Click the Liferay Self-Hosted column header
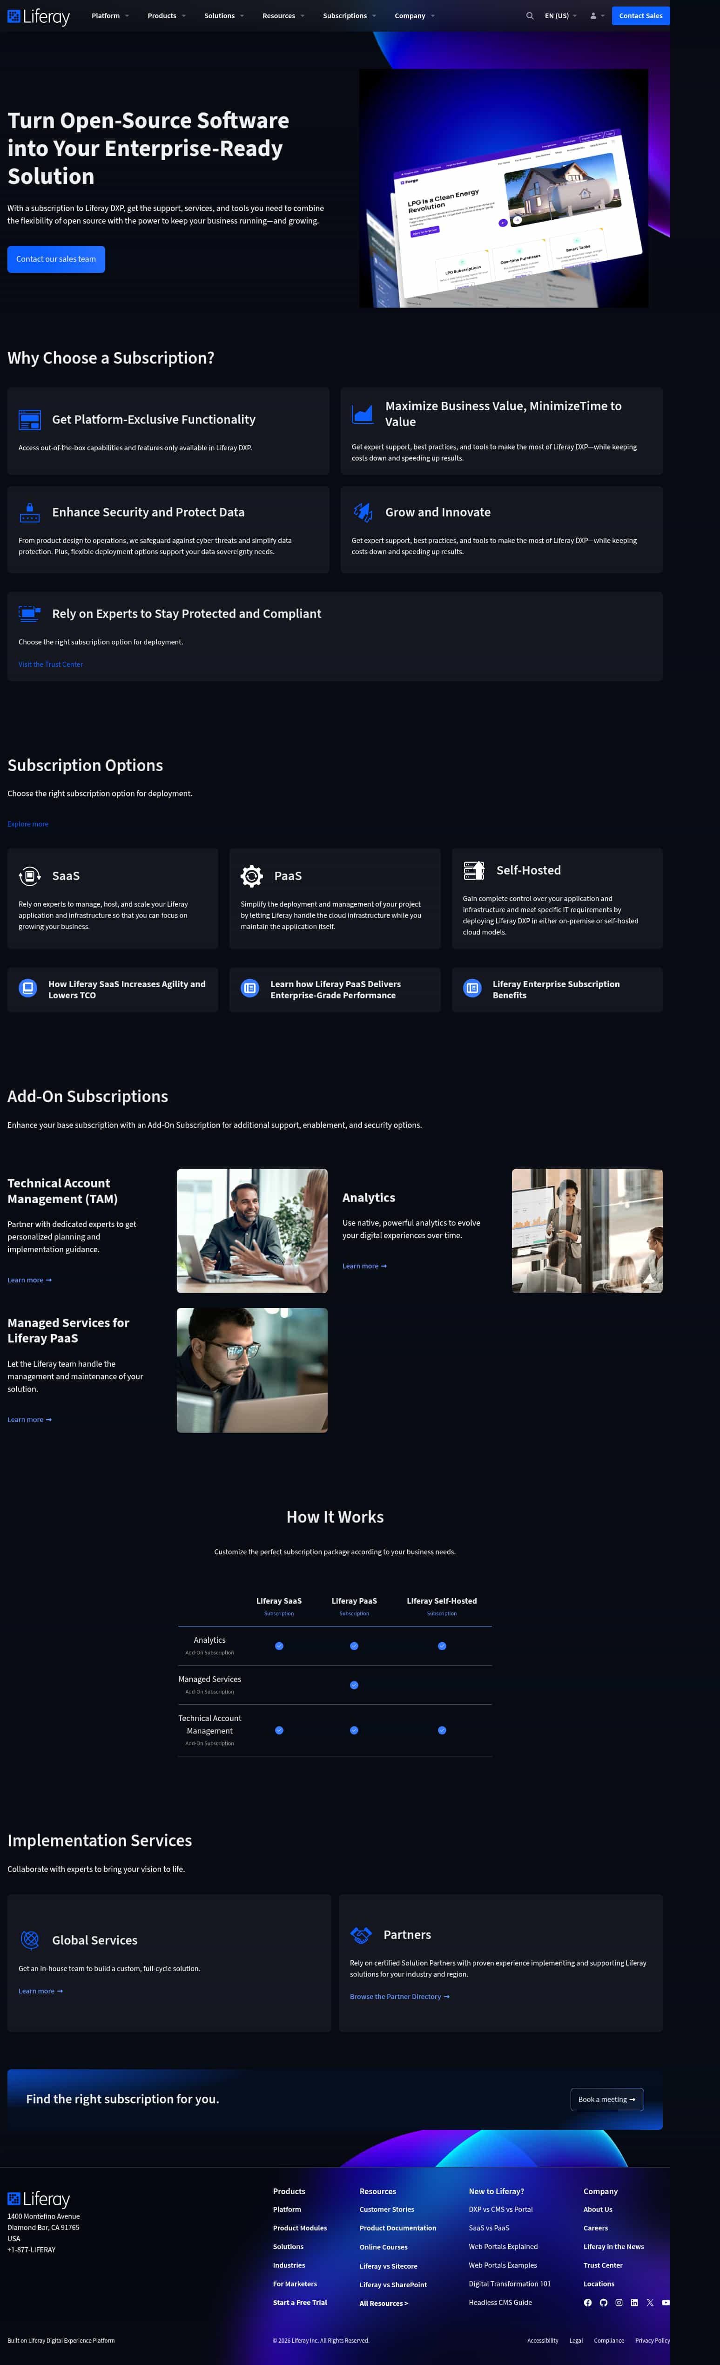 (442, 1601)
